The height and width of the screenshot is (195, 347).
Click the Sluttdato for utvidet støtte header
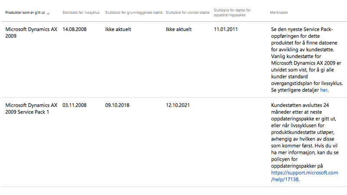point(187,13)
